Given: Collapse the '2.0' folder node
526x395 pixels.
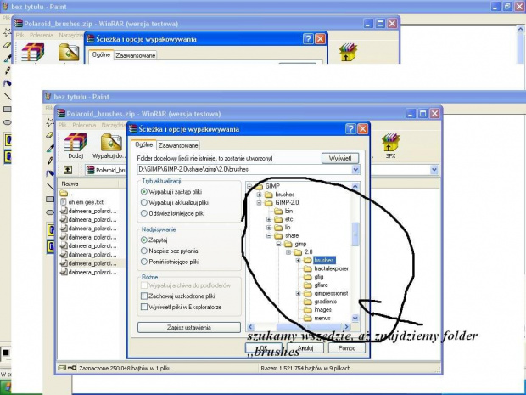Looking at the screenshot, I should click(x=288, y=252).
